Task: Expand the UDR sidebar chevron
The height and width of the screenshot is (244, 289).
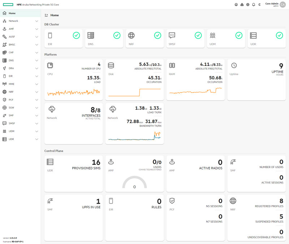Action: tap(36, 139)
